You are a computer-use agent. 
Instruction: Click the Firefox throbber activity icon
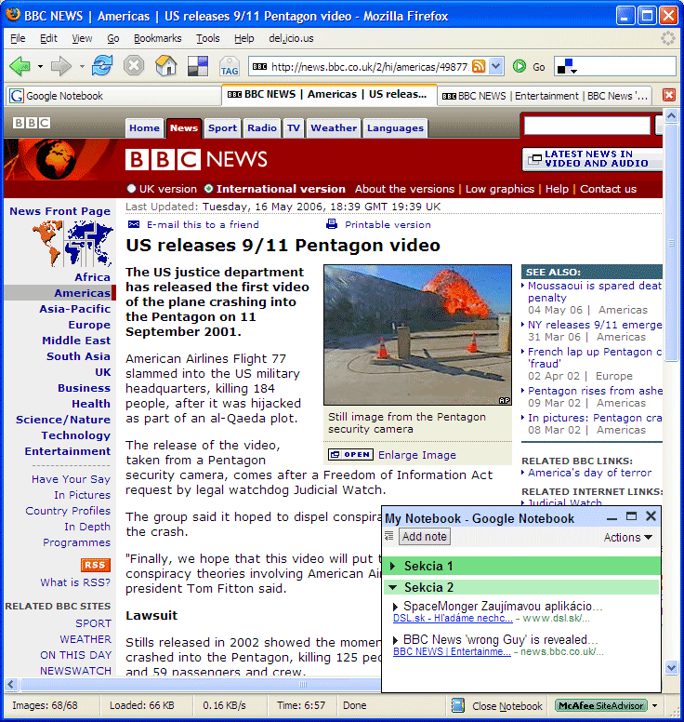(668, 38)
